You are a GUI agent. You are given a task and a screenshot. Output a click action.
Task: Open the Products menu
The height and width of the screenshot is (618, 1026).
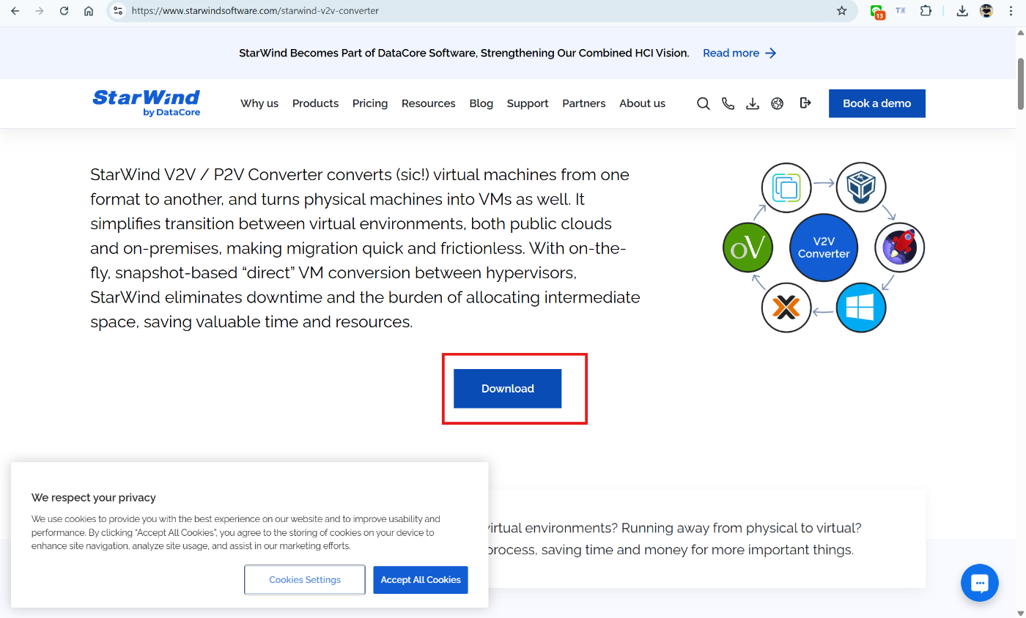(315, 103)
